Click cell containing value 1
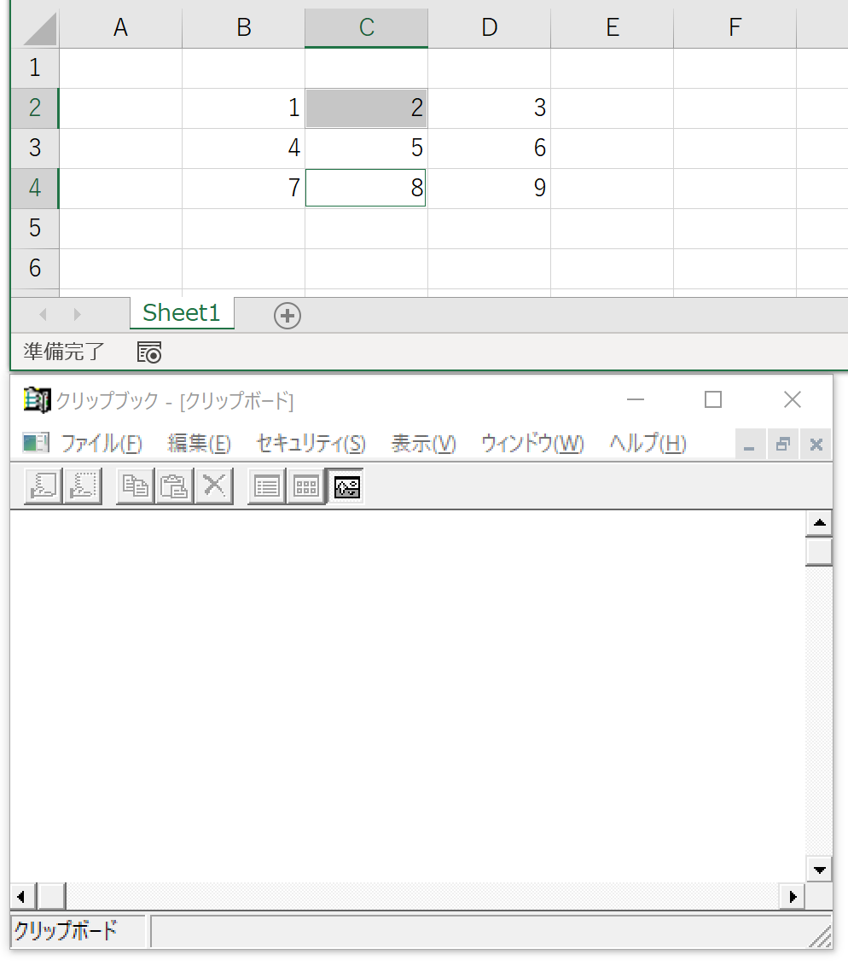Viewport: 848px width, 966px height. point(244,108)
